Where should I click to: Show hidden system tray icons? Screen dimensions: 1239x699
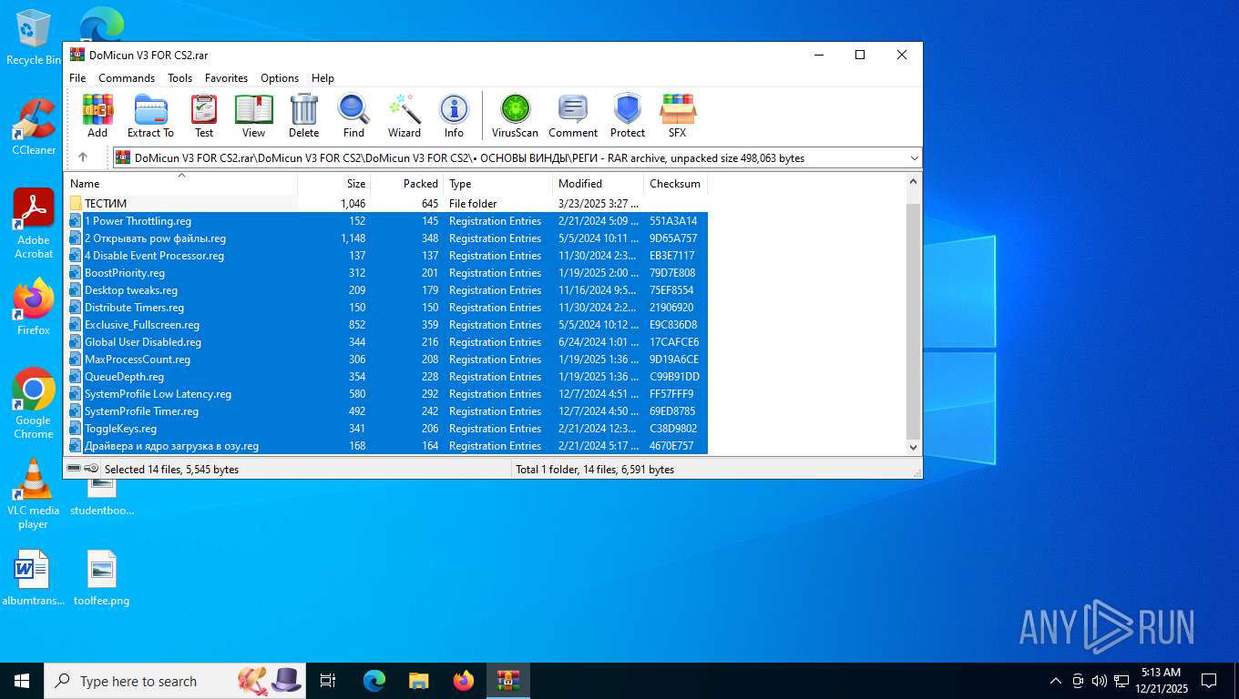click(1056, 681)
